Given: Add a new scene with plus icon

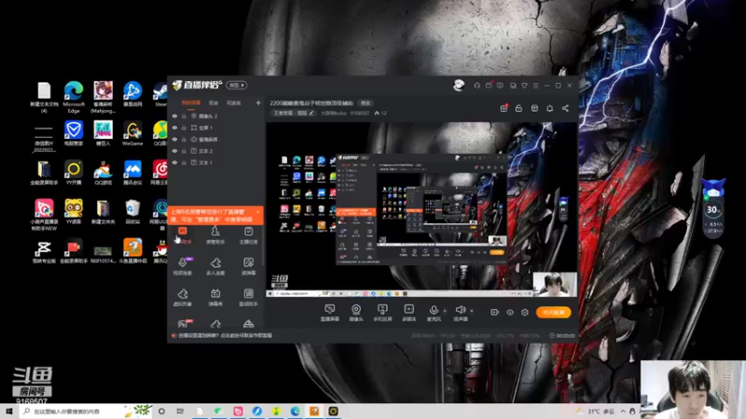Looking at the screenshot, I should [258, 102].
